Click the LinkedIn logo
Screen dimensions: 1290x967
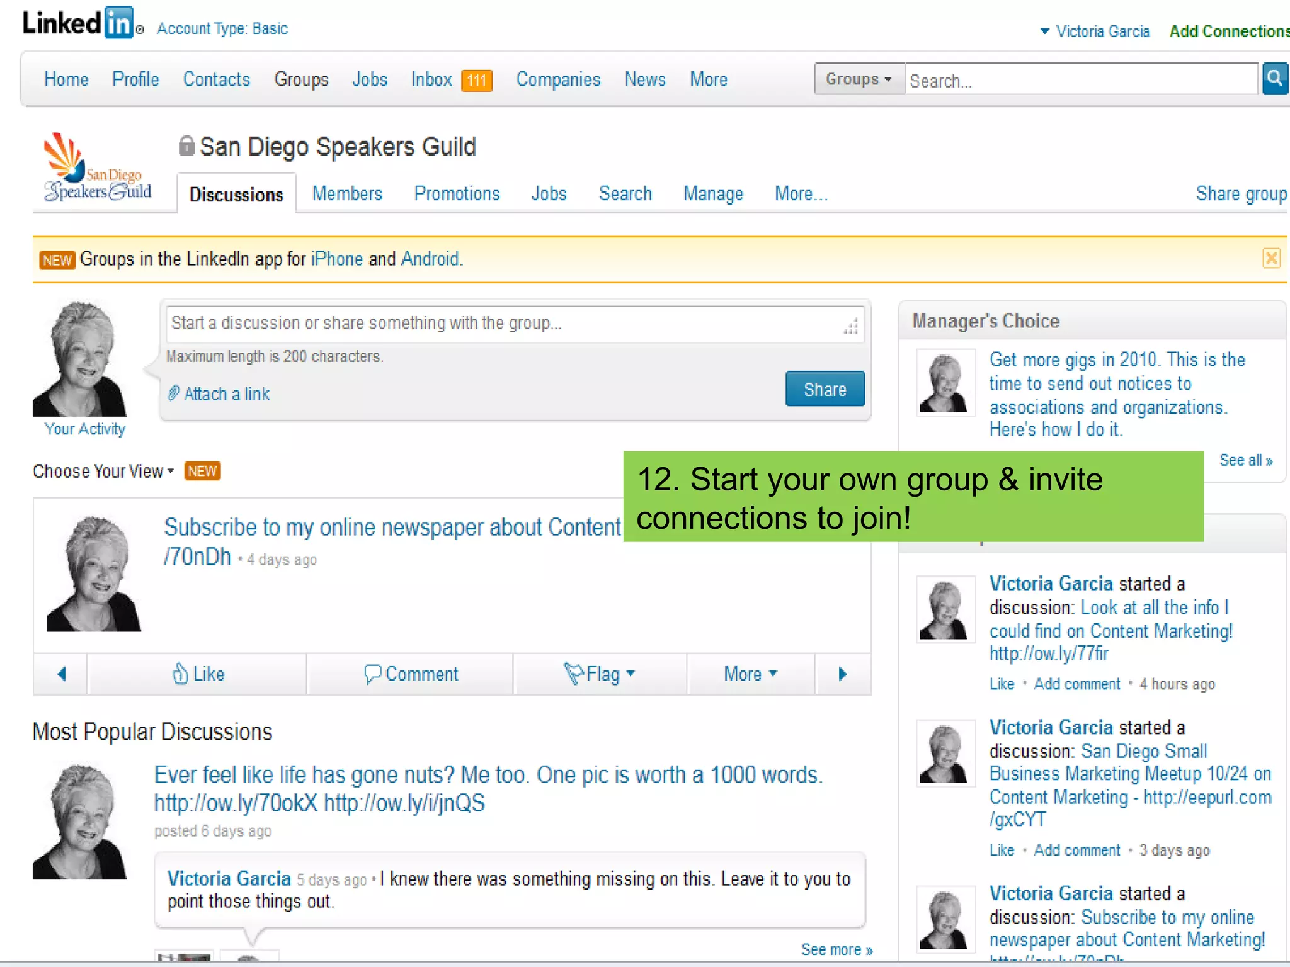coord(77,23)
